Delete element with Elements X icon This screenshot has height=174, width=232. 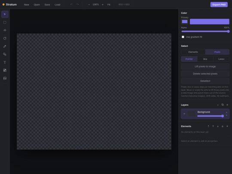227,126
